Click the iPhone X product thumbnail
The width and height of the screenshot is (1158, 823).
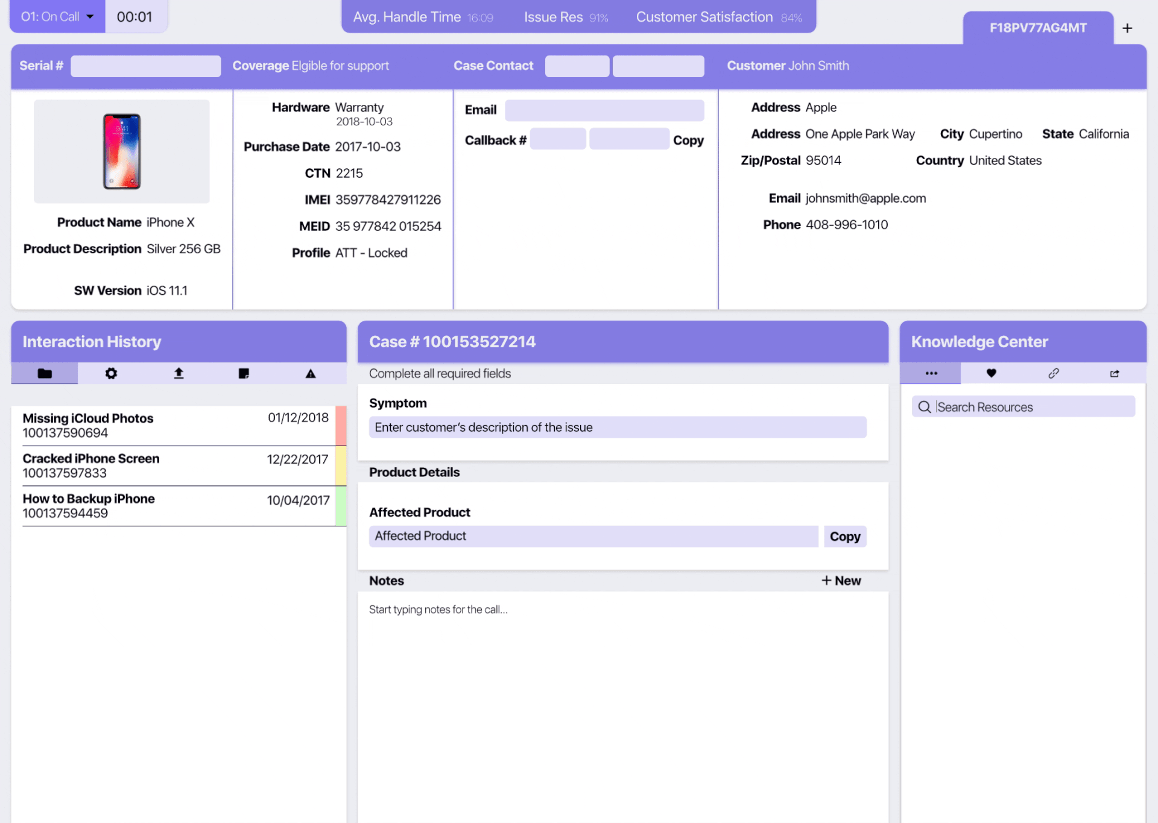[122, 151]
